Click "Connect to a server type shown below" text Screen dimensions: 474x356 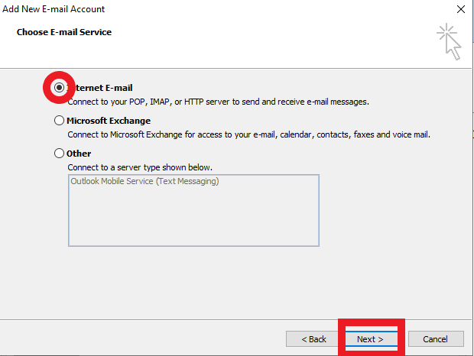point(140,167)
